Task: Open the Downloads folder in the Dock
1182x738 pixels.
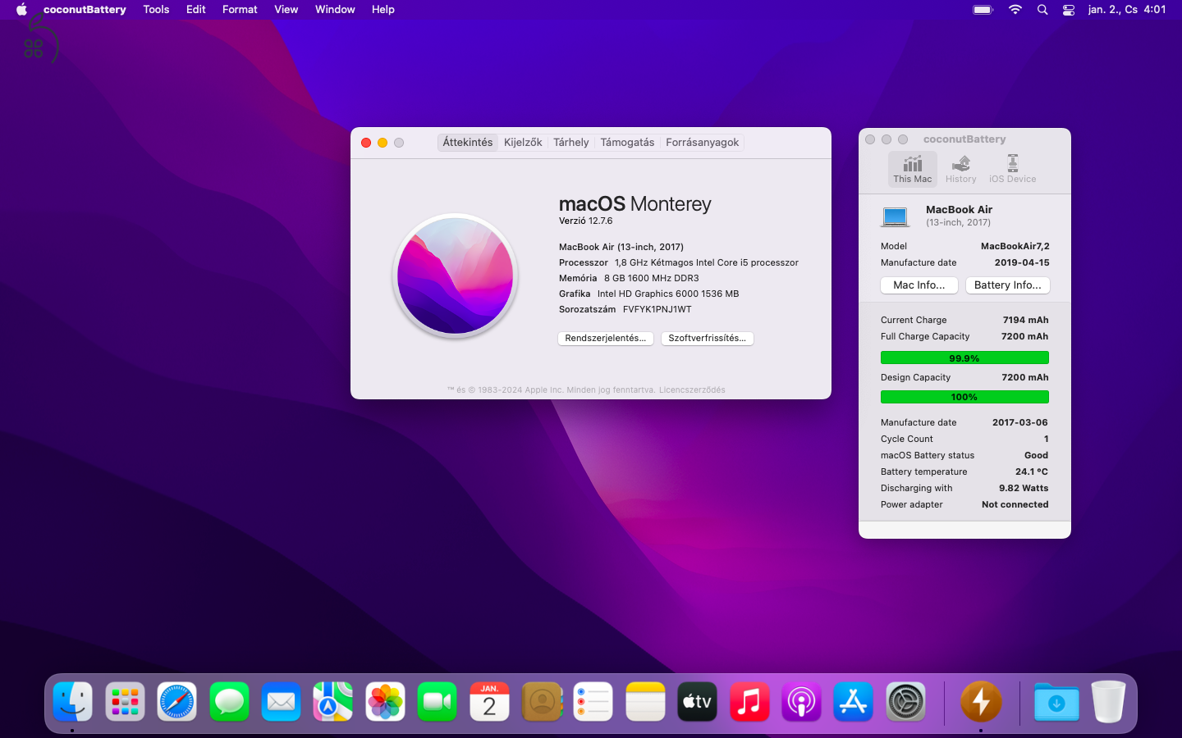Action: [x=1056, y=702]
